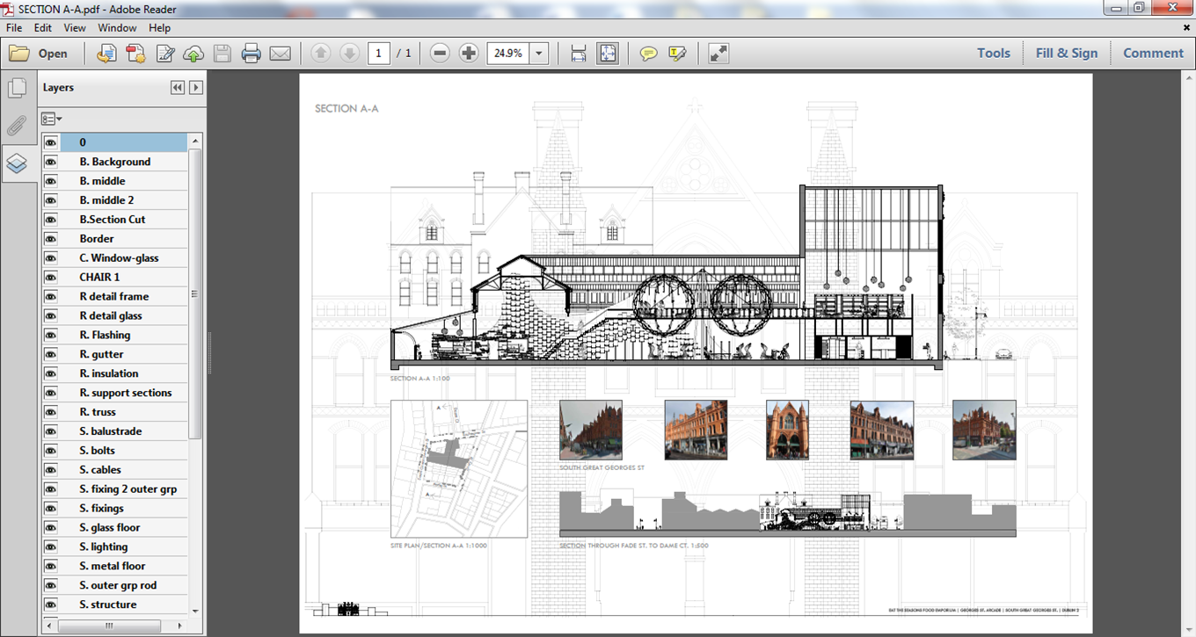Open the Page Thumbnails panel
The image size is (1196, 637).
(17, 88)
